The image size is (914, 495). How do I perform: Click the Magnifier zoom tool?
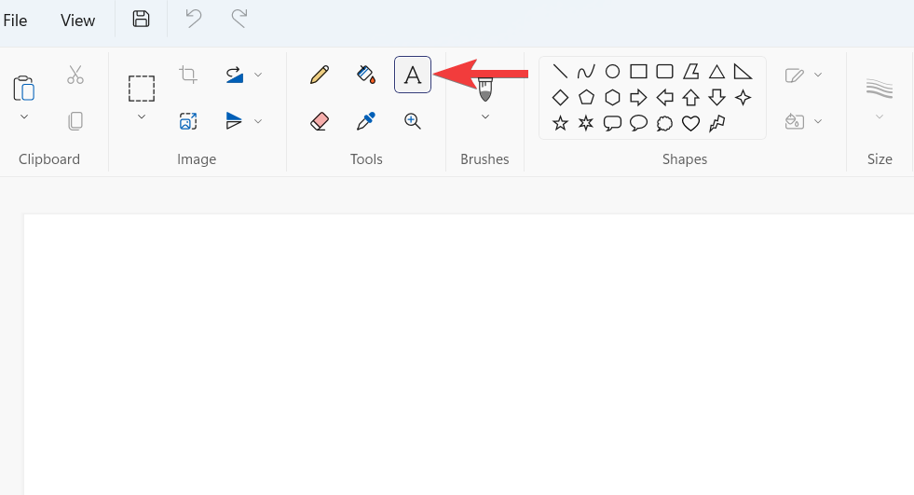[x=413, y=121]
